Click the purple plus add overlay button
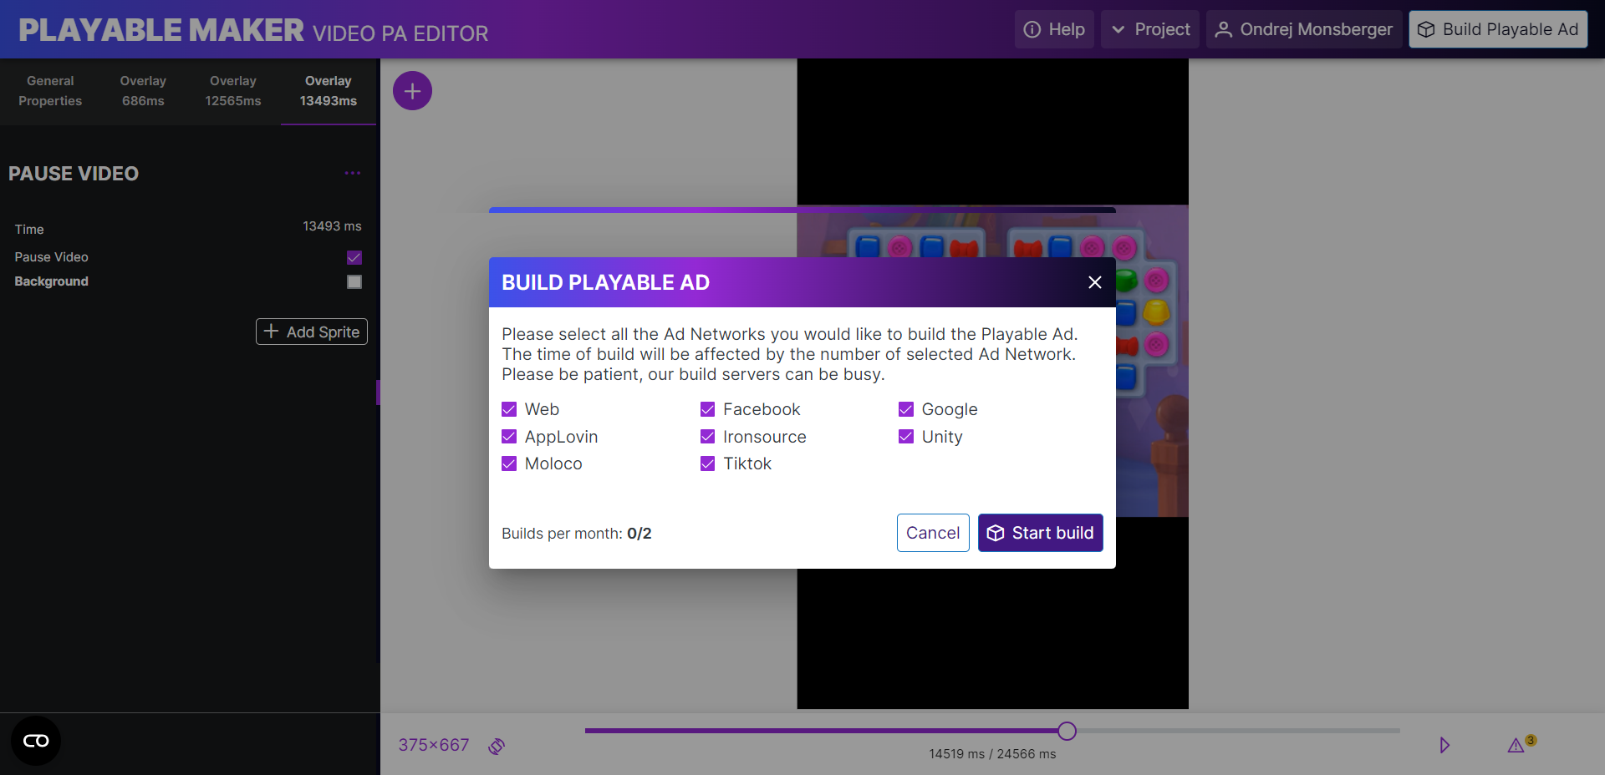 tap(412, 91)
